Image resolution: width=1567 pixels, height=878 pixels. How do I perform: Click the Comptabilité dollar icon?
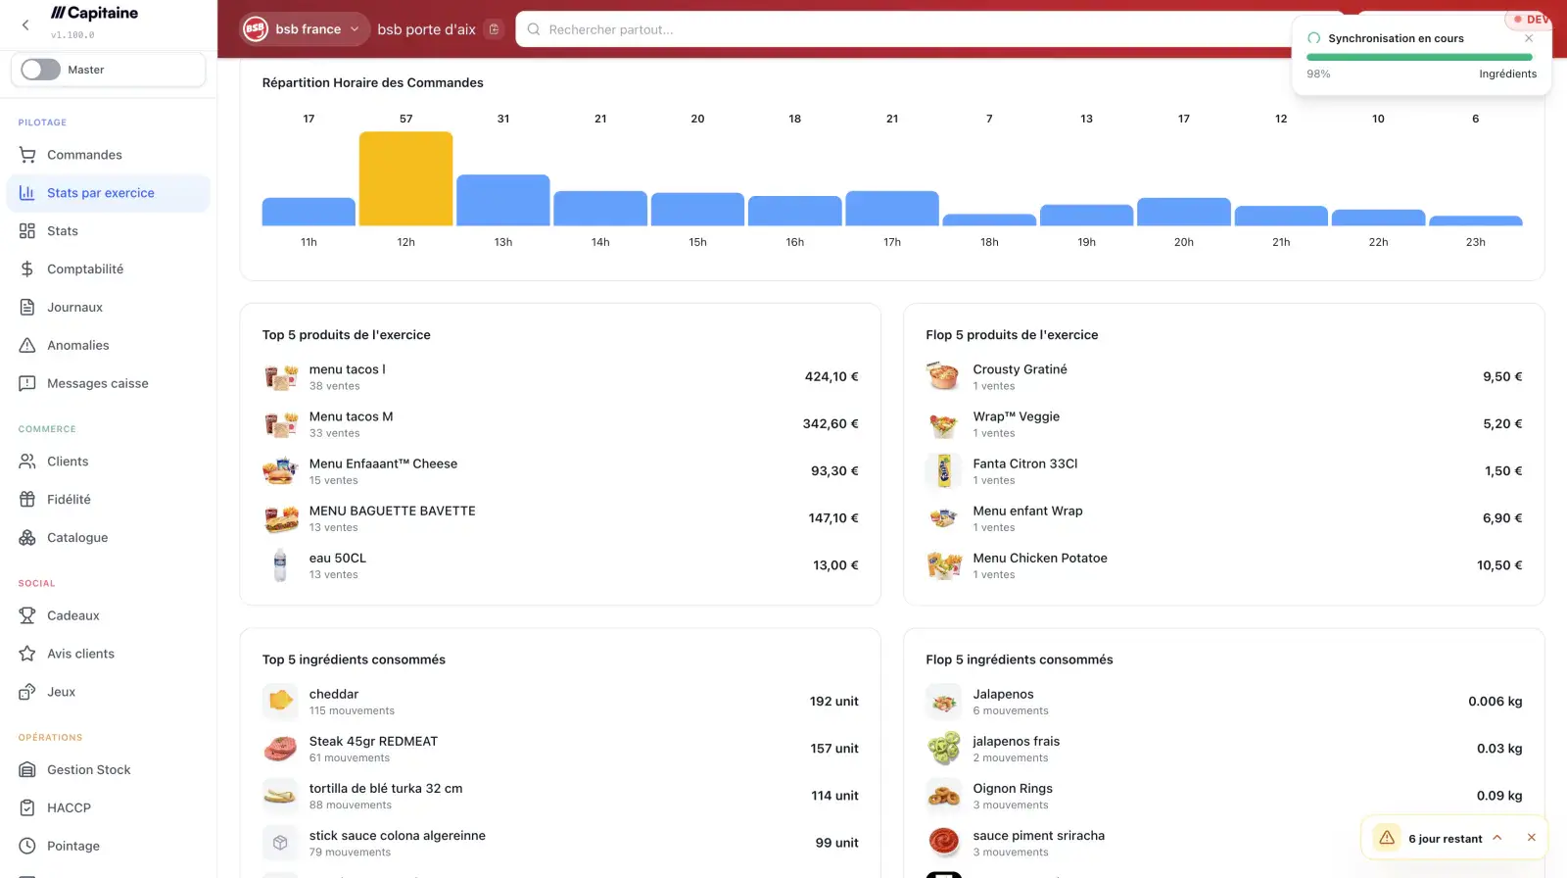[27, 269]
